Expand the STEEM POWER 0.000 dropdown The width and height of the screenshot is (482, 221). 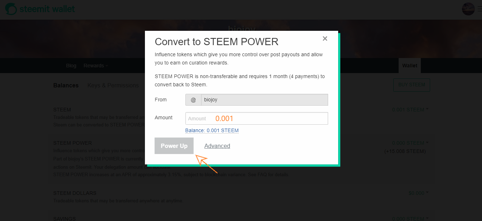click(x=410, y=143)
